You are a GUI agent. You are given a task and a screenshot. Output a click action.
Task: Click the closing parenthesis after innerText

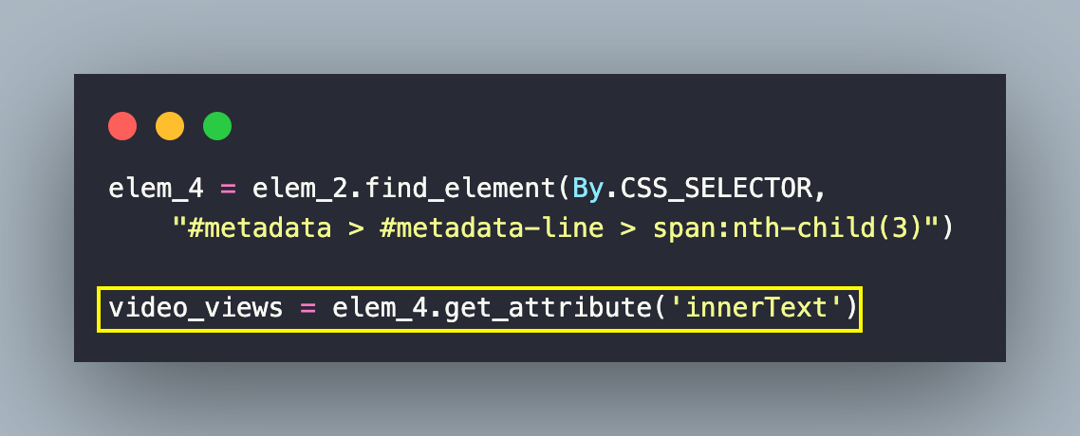click(x=850, y=309)
